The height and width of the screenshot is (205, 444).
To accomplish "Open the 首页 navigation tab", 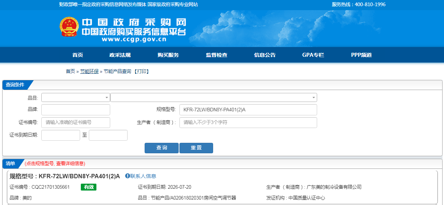I will coord(78,55).
